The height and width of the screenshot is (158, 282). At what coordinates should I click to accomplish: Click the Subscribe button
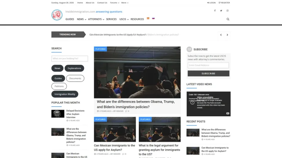coord(209,74)
